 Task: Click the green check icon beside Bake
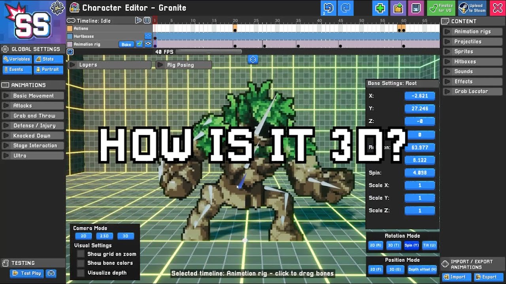pyautogui.click(x=139, y=44)
